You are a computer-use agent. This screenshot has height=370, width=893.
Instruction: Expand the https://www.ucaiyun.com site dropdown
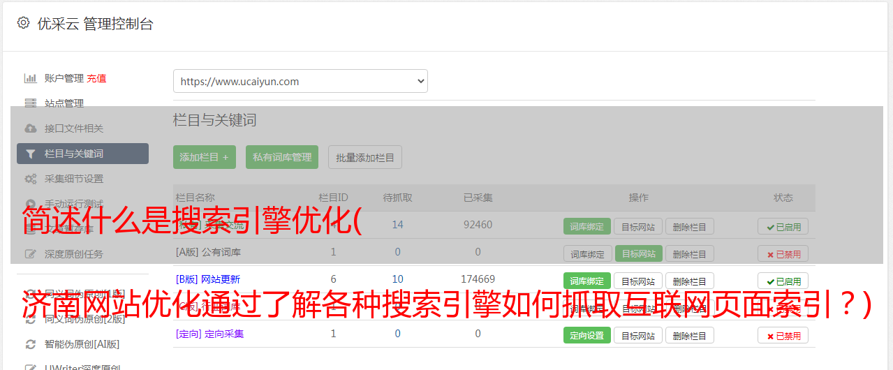[x=300, y=81]
